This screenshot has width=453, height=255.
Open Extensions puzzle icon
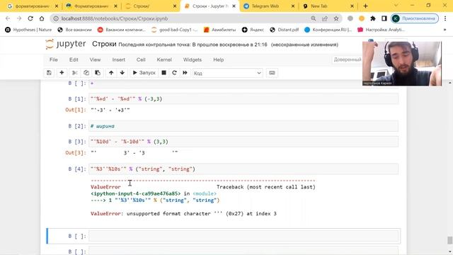point(373,18)
